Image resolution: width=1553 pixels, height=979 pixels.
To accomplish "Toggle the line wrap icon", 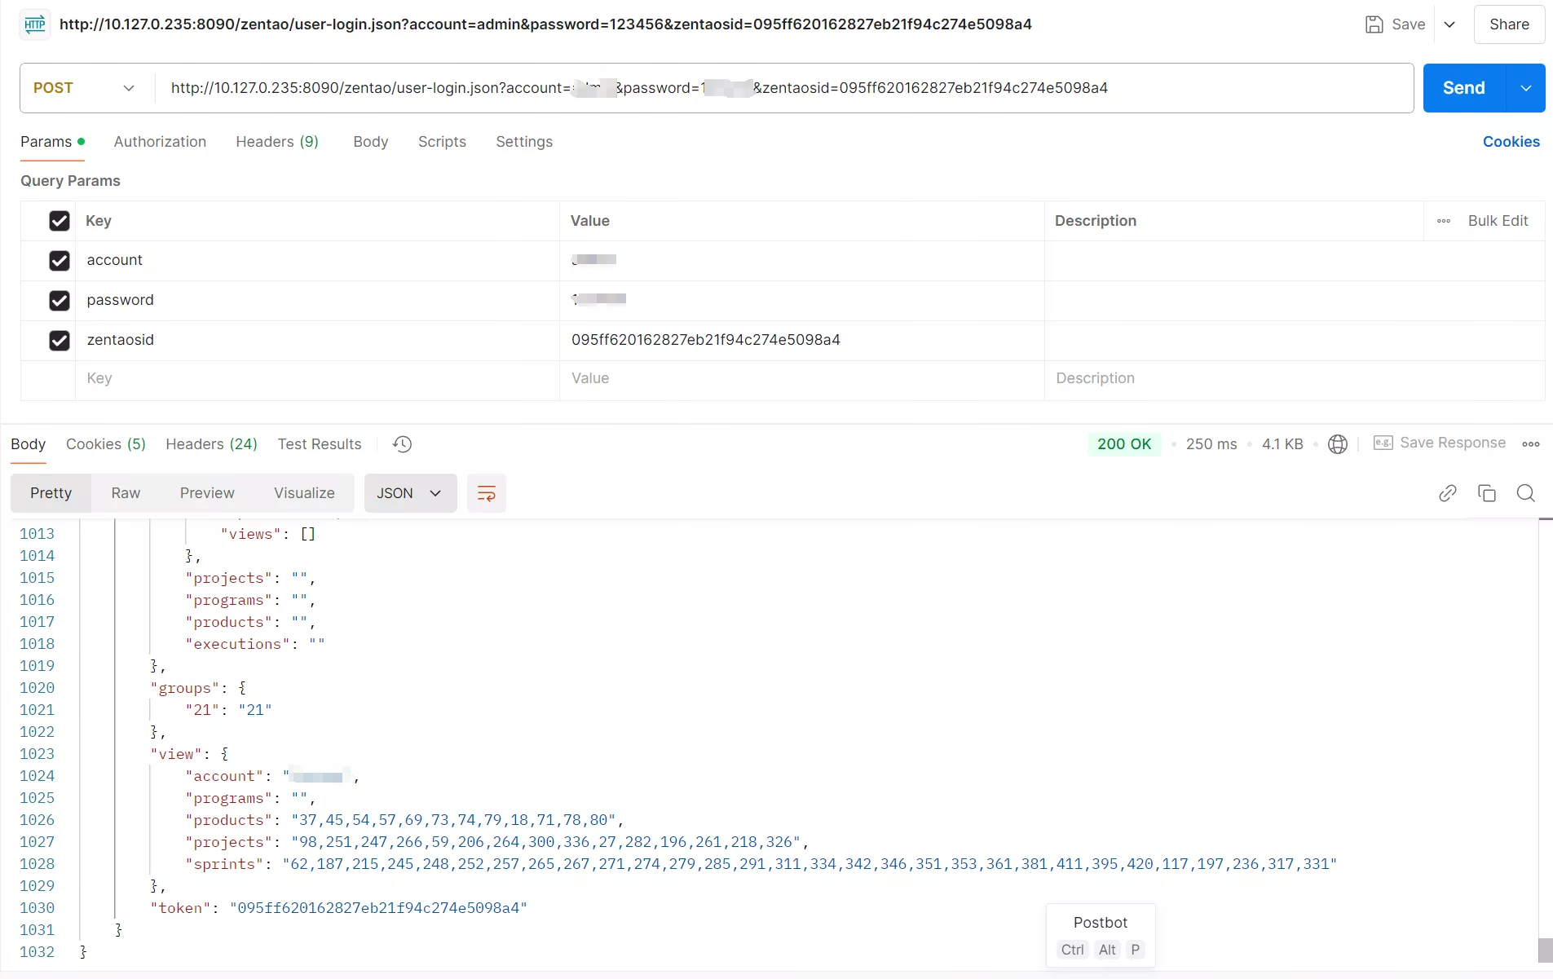I will coord(487,493).
